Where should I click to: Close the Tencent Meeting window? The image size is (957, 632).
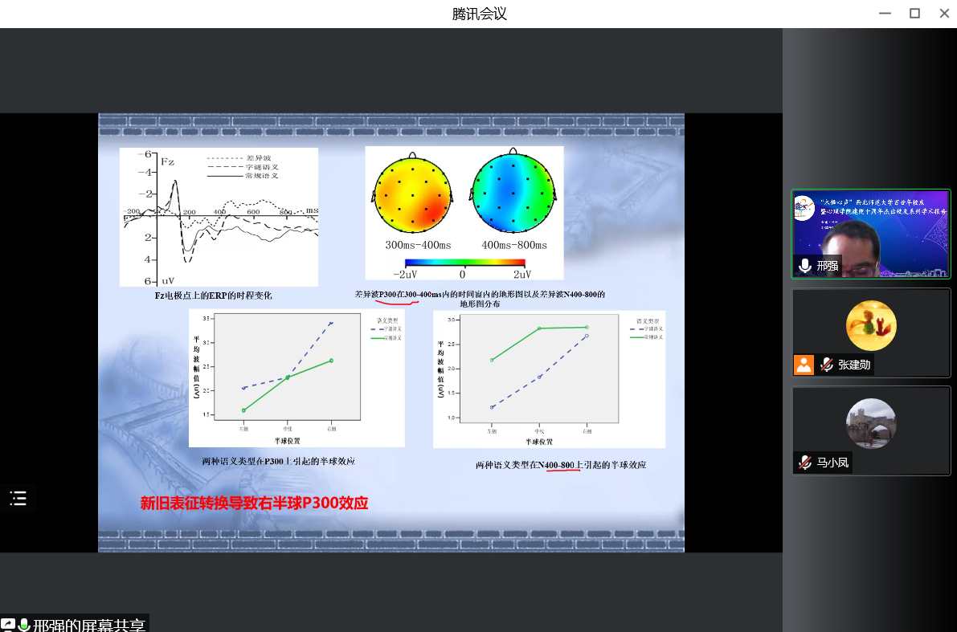pos(944,14)
